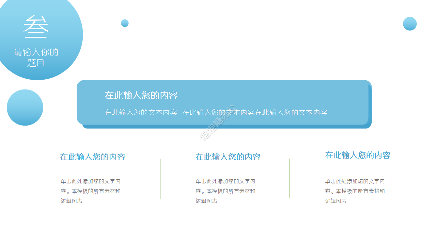
Task: Select the left column heading 在此输入您的内容
Action: click(93, 157)
